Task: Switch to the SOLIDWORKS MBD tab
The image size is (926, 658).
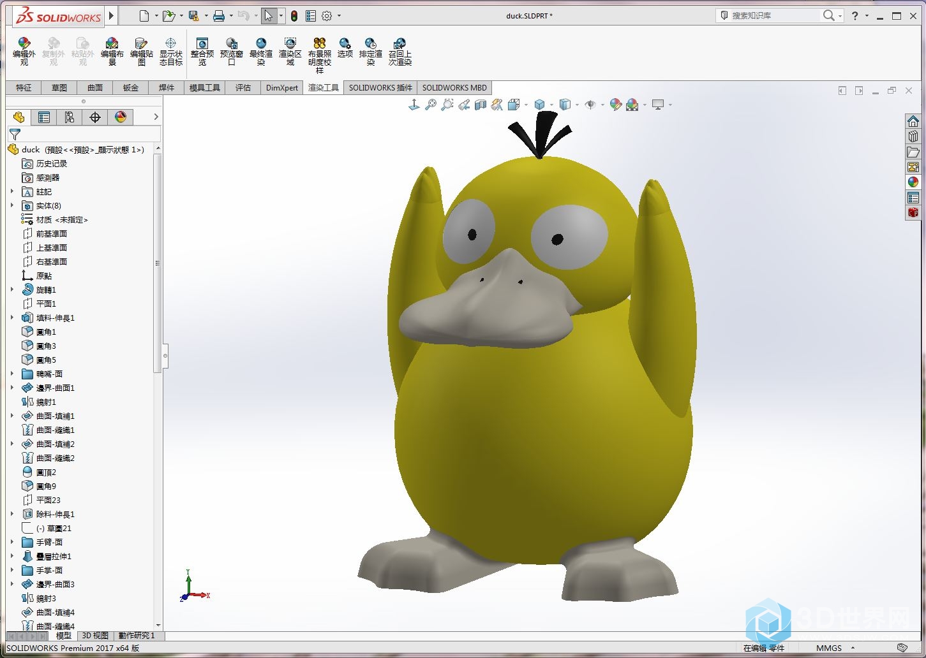Action: (x=454, y=88)
